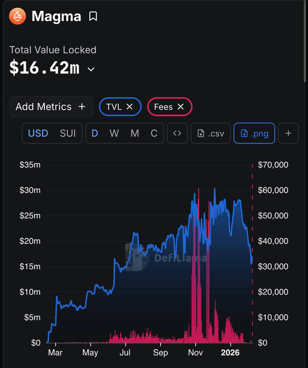Image resolution: width=308 pixels, height=368 pixels.
Task: Click the plus icon beside .png
Action: point(288,133)
